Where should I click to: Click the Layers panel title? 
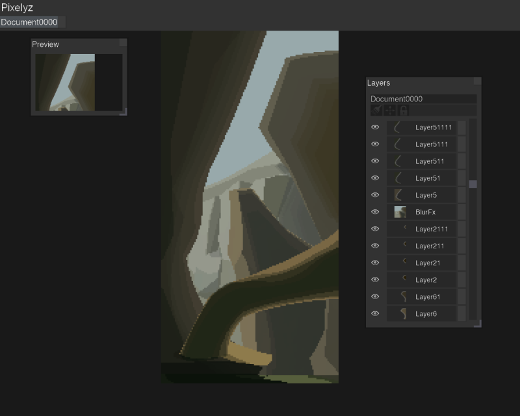coord(378,83)
